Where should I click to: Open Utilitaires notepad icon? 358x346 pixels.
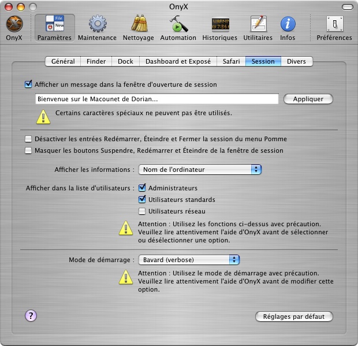coord(258,25)
